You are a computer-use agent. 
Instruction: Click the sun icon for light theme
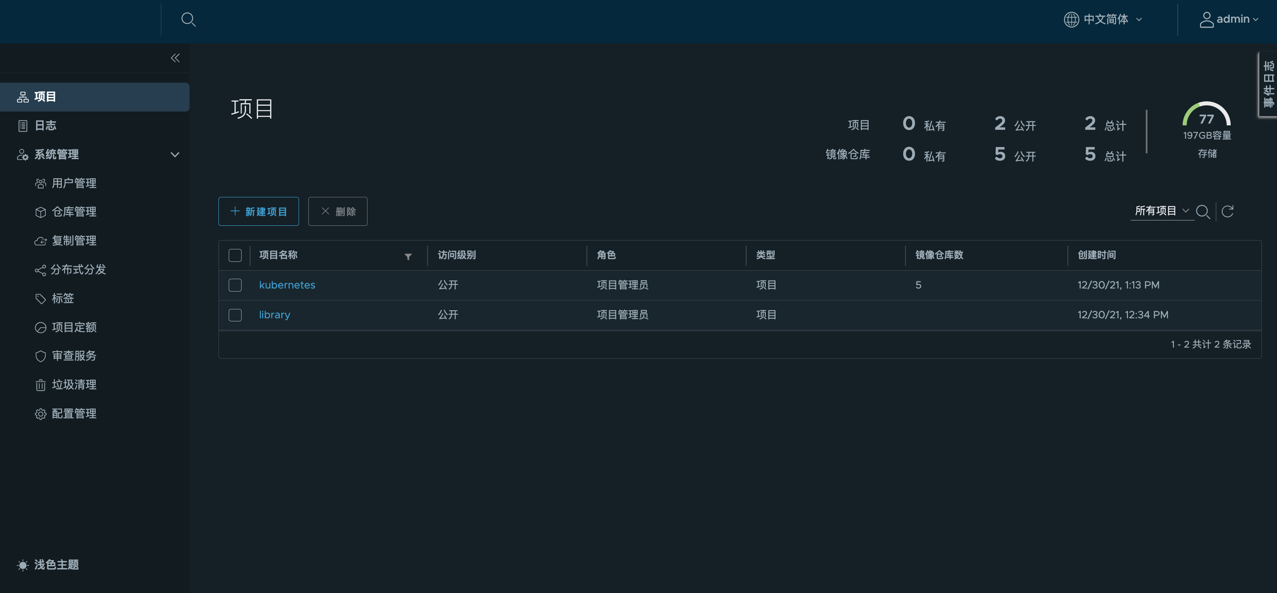tap(23, 565)
